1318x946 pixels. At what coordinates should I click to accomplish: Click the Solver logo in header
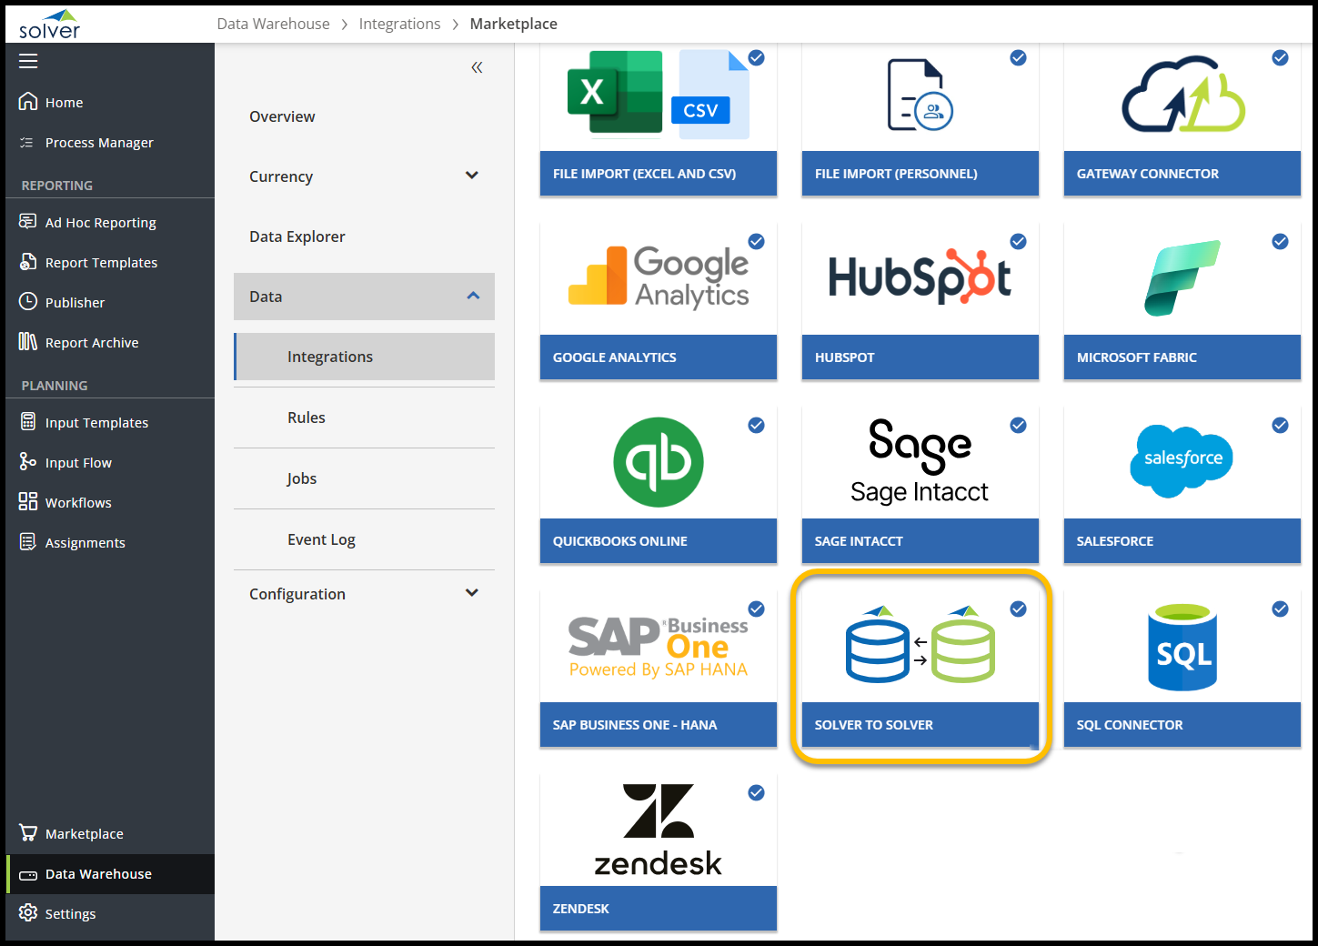click(x=50, y=25)
